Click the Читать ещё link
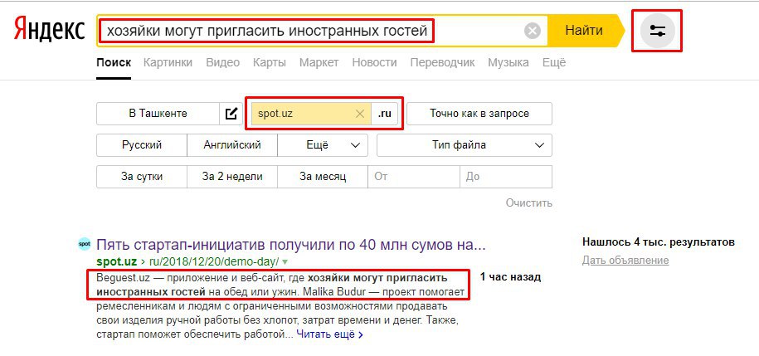The height and width of the screenshot is (356, 759). tap(329, 334)
